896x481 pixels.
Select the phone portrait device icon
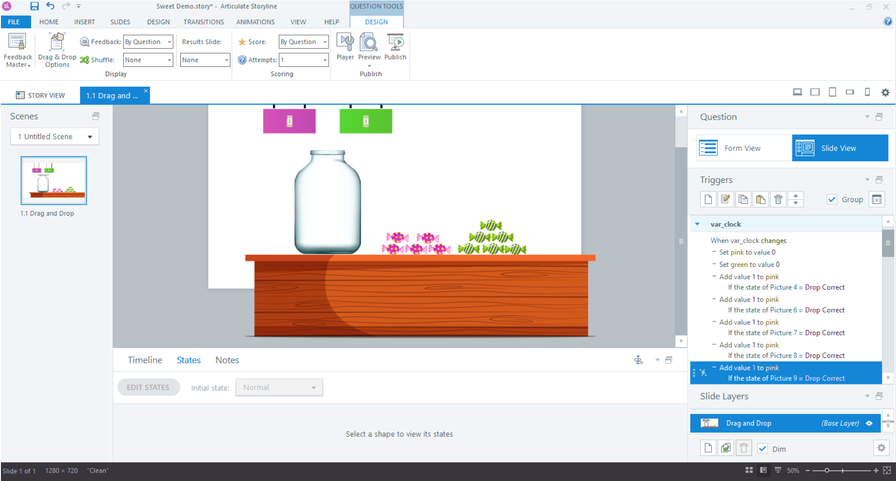(x=867, y=92)
